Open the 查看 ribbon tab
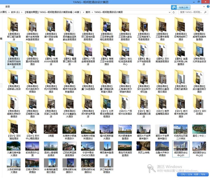The image size is (210, 178). pyautogui.click(x=8, y=6)
